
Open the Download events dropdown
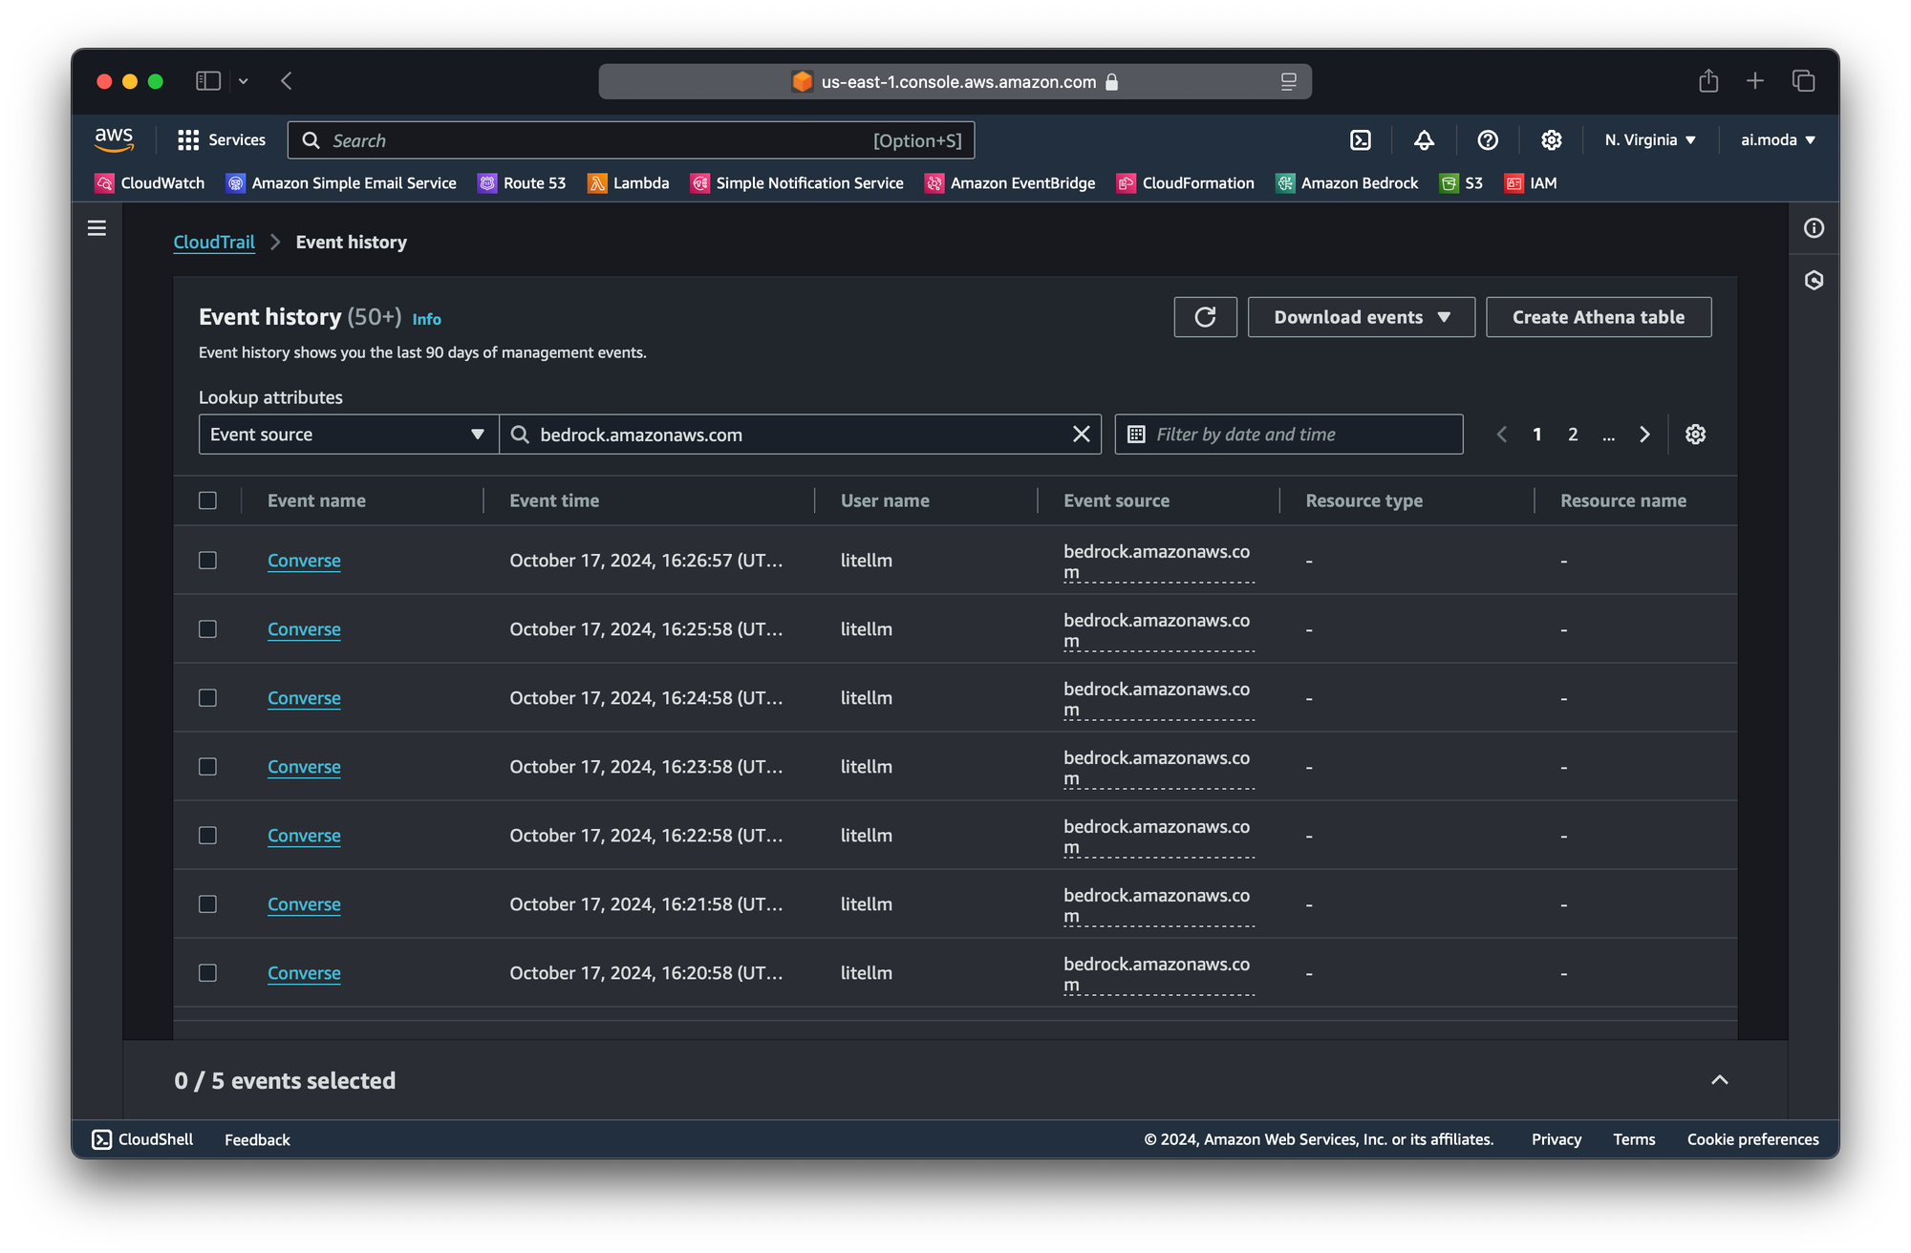(1361, 317)
